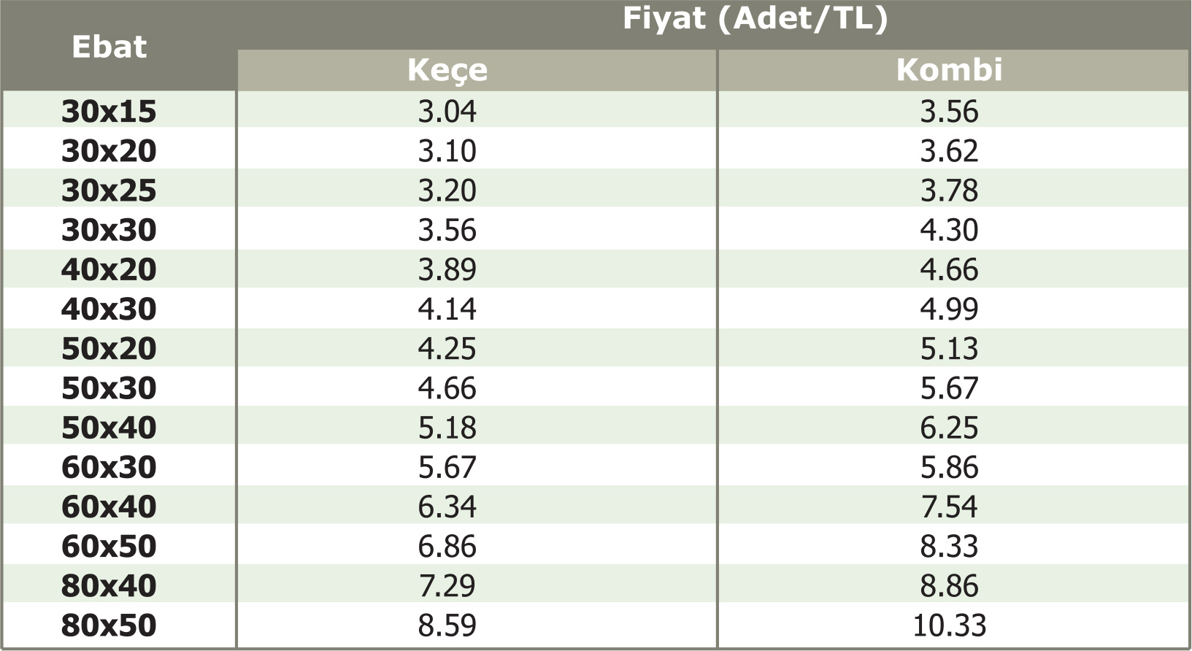Image resolution: width=1192 pixels, height=651 pixels.
Task: Click the Kombi price 4.99
Action: pos(949,309)
